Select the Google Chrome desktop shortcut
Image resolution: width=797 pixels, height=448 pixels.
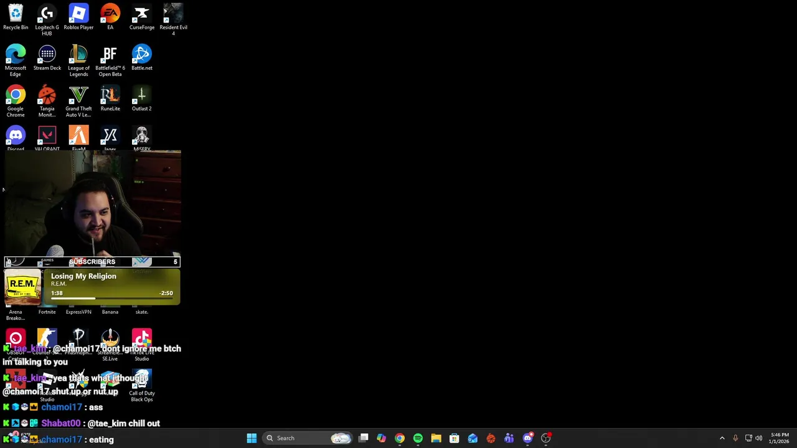(x=16, y=101)
